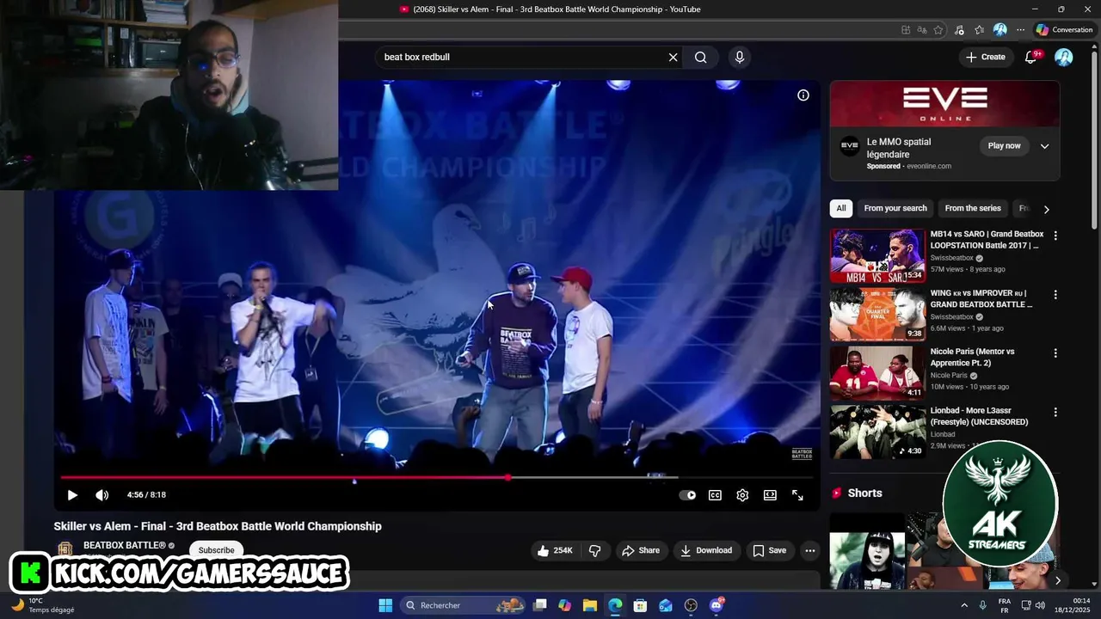
Task: Open Task View in taskbar
Action: [x=539, y=605]
